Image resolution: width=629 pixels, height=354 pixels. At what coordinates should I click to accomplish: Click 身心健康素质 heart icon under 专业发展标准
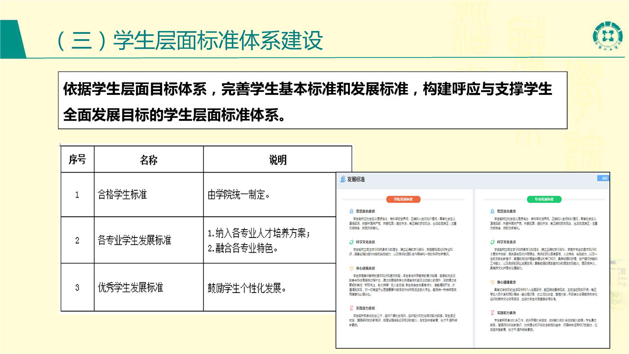(492, 282)
